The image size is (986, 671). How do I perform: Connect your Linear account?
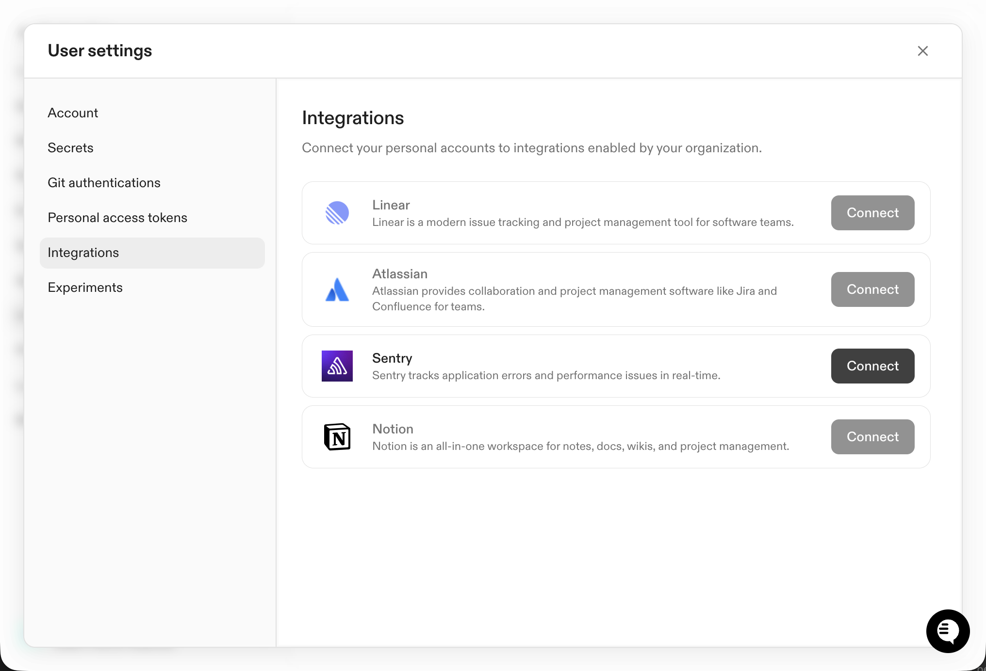coord(872,213)
